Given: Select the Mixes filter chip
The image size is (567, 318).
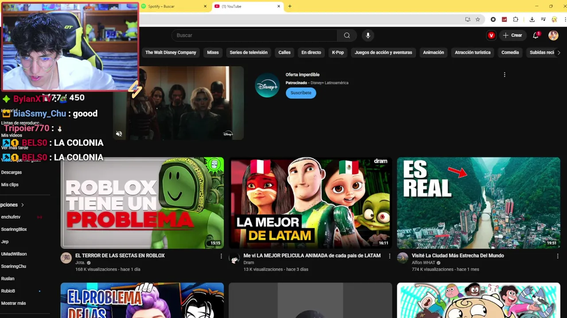Looking at the screenshot, I should [213, 53].
